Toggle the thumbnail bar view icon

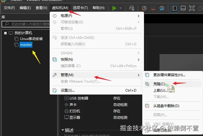[183, 8]
